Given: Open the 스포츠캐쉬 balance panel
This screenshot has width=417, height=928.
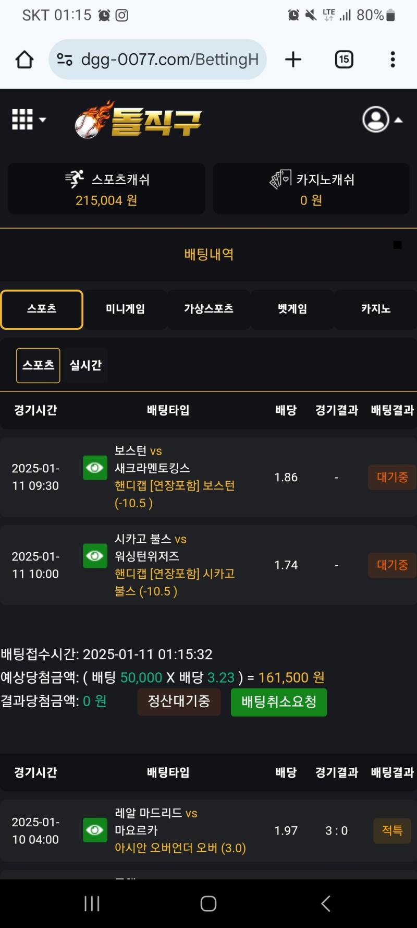Looking at the screenshot, I should (x=106, y=189).
